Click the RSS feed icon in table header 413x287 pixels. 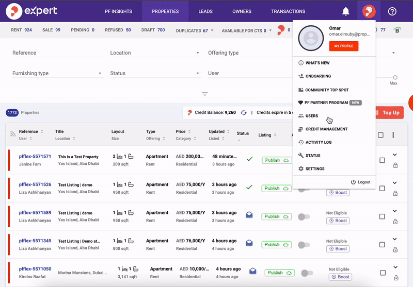pyautogui.click(x=12, y=134)
